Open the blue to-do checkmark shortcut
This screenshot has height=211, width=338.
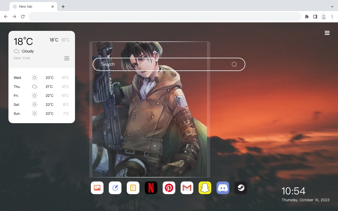[x=115, y=188]
